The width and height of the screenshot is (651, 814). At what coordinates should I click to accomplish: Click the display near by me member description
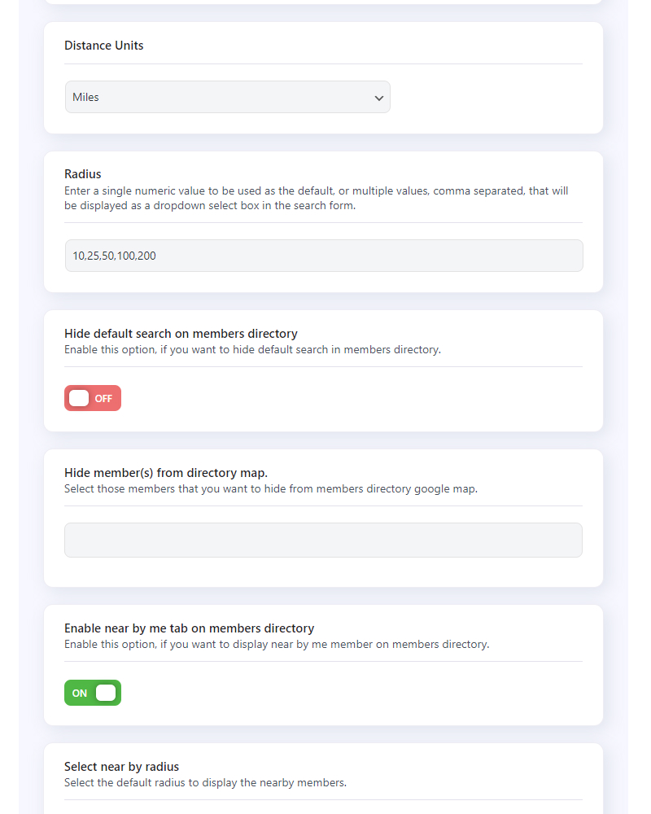pos(277,644)
